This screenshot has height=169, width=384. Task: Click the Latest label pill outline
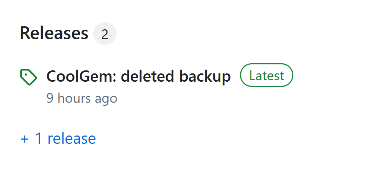click(x=266, y=75)
